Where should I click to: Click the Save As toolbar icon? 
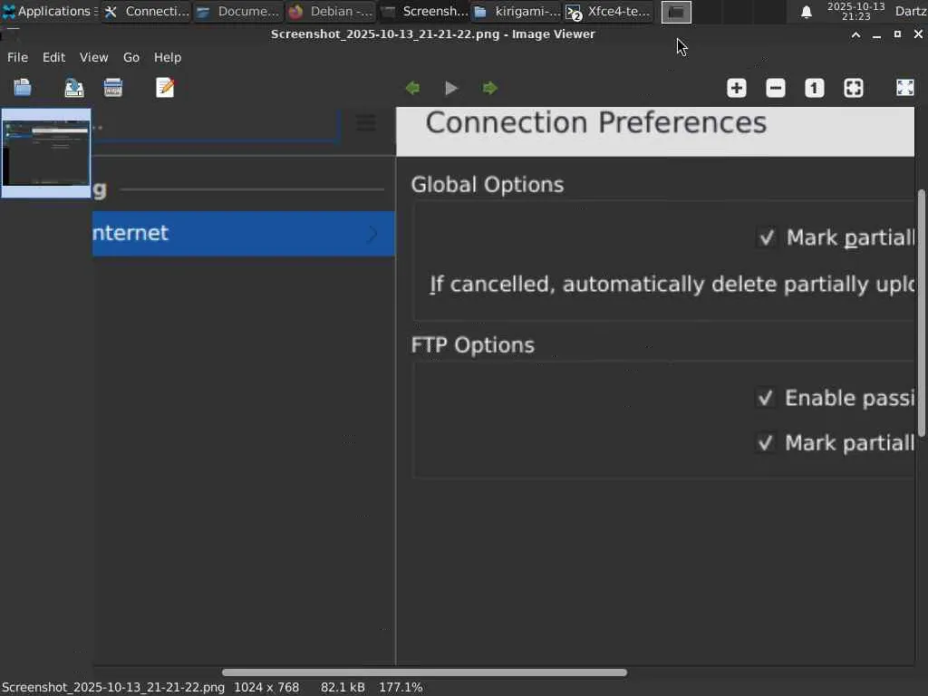73,88
